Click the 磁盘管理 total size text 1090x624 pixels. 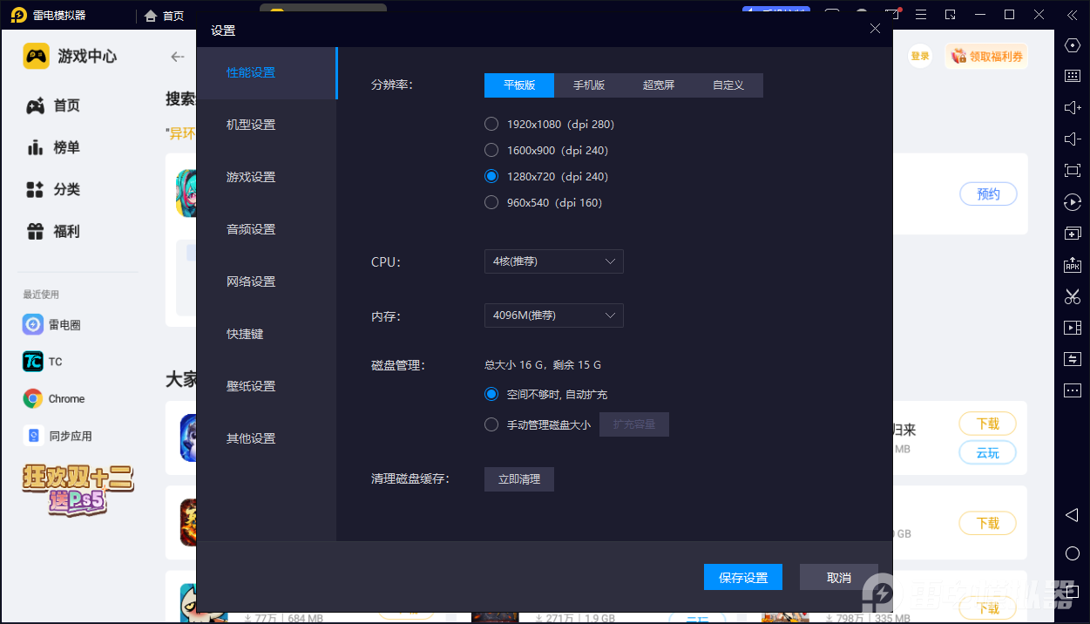[x=543, y=365]
